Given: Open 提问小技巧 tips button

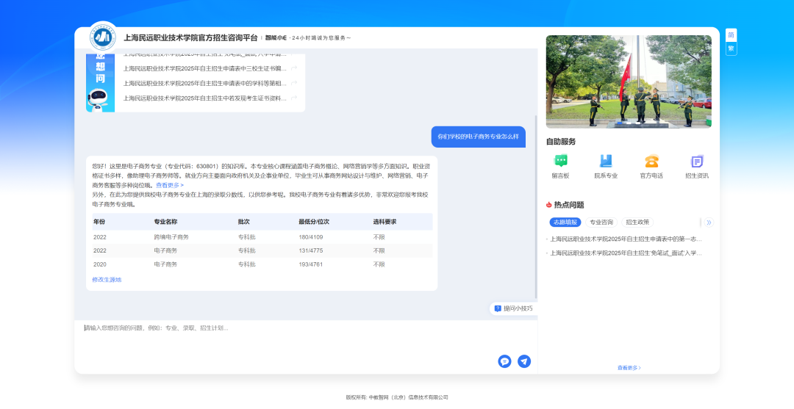Looking at the screenshot, I should coord(513,308).
